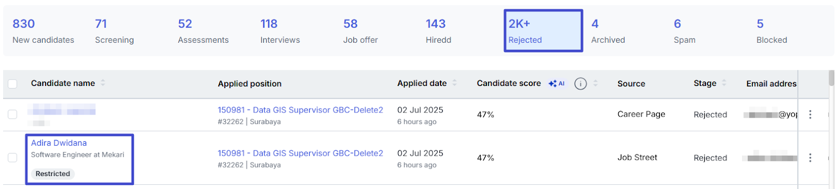Open three-dot menu for first candidate row

[810, 115]
